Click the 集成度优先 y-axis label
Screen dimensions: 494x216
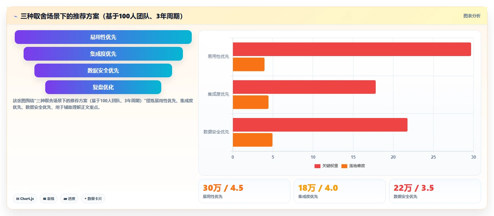pos(218,94)
